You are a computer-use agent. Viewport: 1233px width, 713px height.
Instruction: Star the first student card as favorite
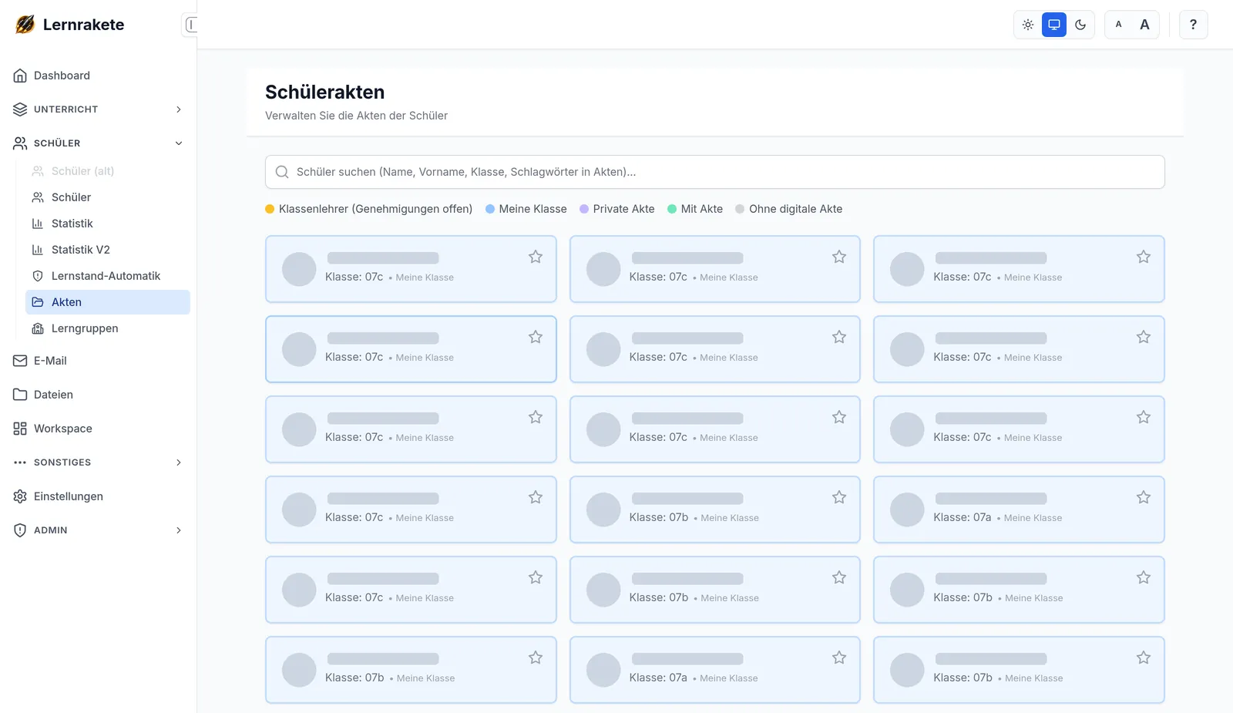tap(536, 257)
